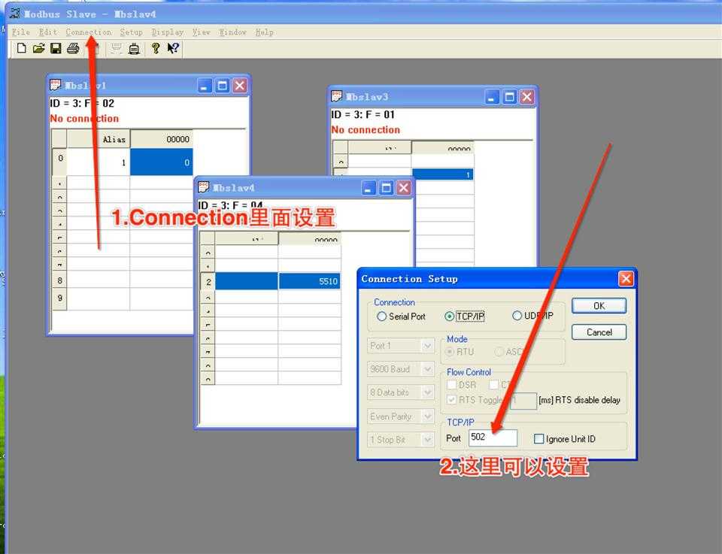Click the Alias column header in Mbslav1
The height and width of the screenshot is (554, 722).
tap(99, 139)
